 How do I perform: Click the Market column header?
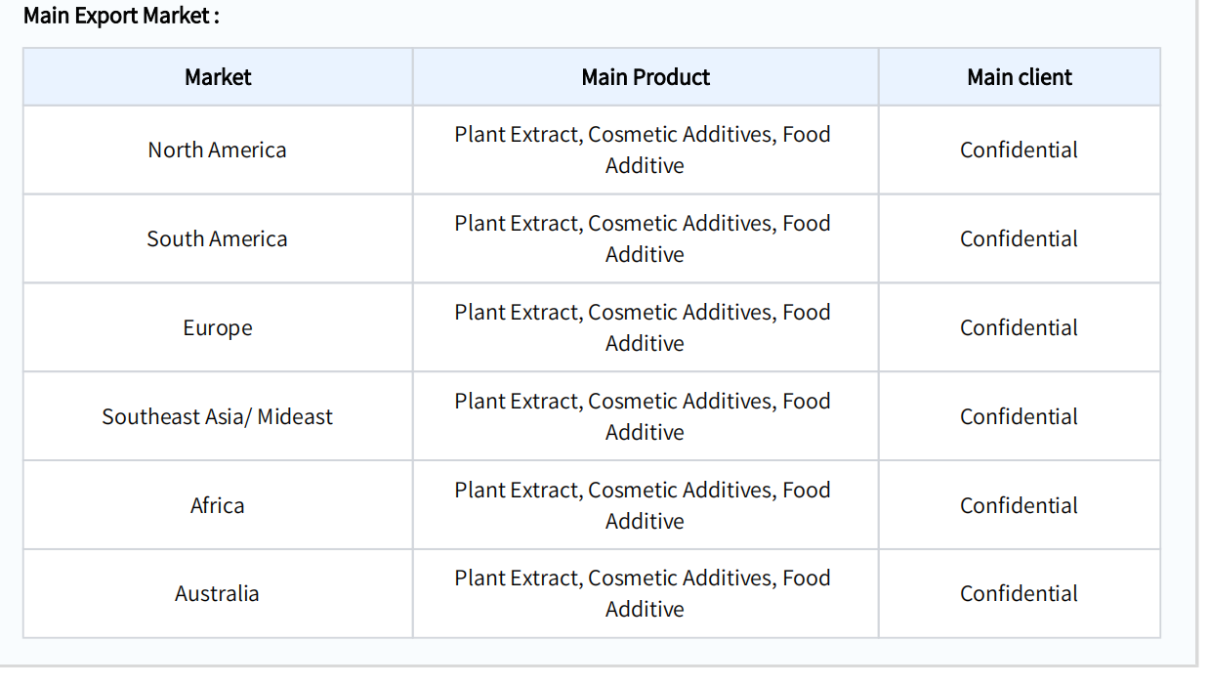218,77
